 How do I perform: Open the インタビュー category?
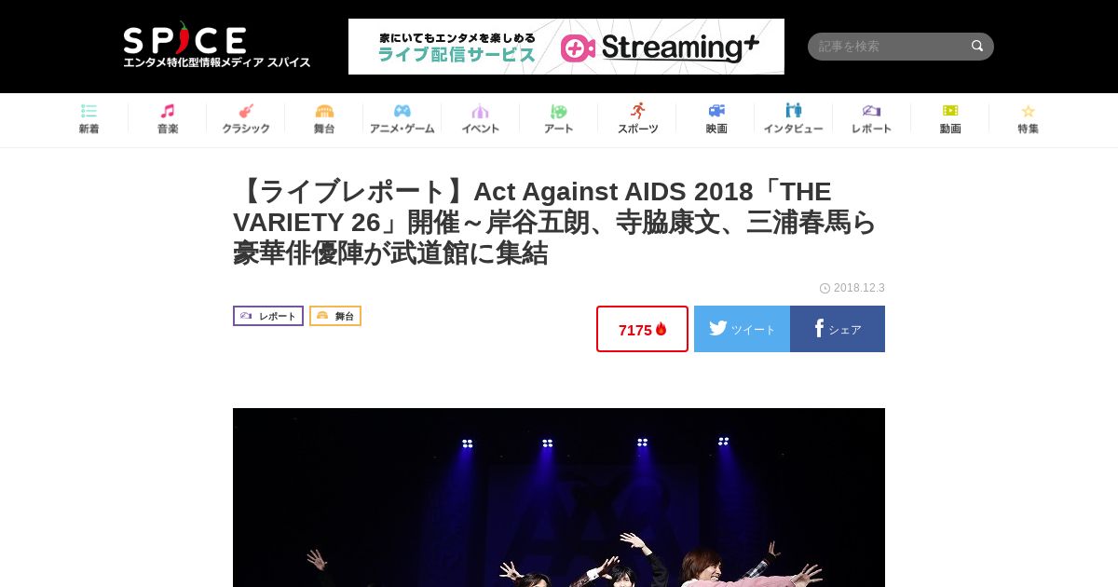794,119
